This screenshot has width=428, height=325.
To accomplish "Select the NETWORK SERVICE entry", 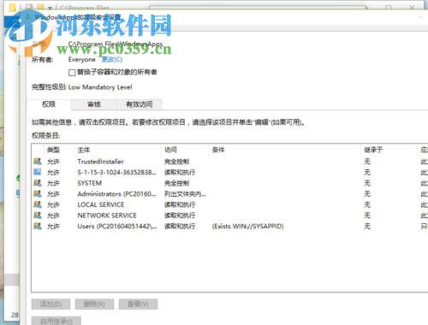I will [x=107, y=216].
